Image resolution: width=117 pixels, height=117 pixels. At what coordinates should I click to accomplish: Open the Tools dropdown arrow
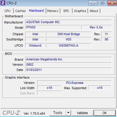pyautogui.click(x=68, y=113)
